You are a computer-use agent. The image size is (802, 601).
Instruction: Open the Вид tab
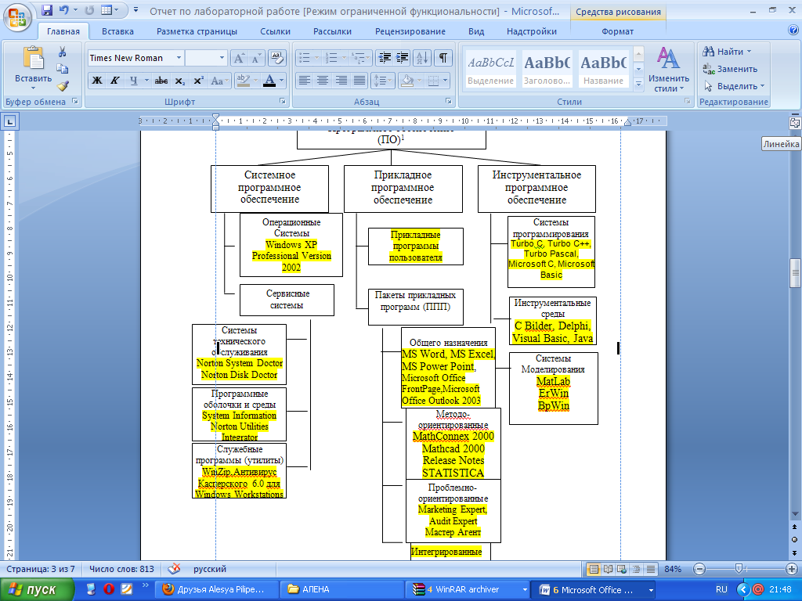pyautogui.click(x=476, y=31)
